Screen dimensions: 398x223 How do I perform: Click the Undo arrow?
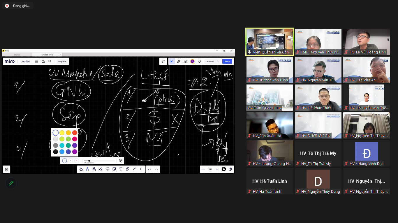click(149, 169)
